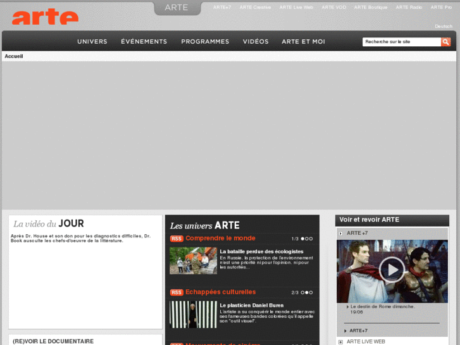The width and height of the screenshot is (460, 345).
Task: Click the orange search magnifier button
Action: point(445,42)
